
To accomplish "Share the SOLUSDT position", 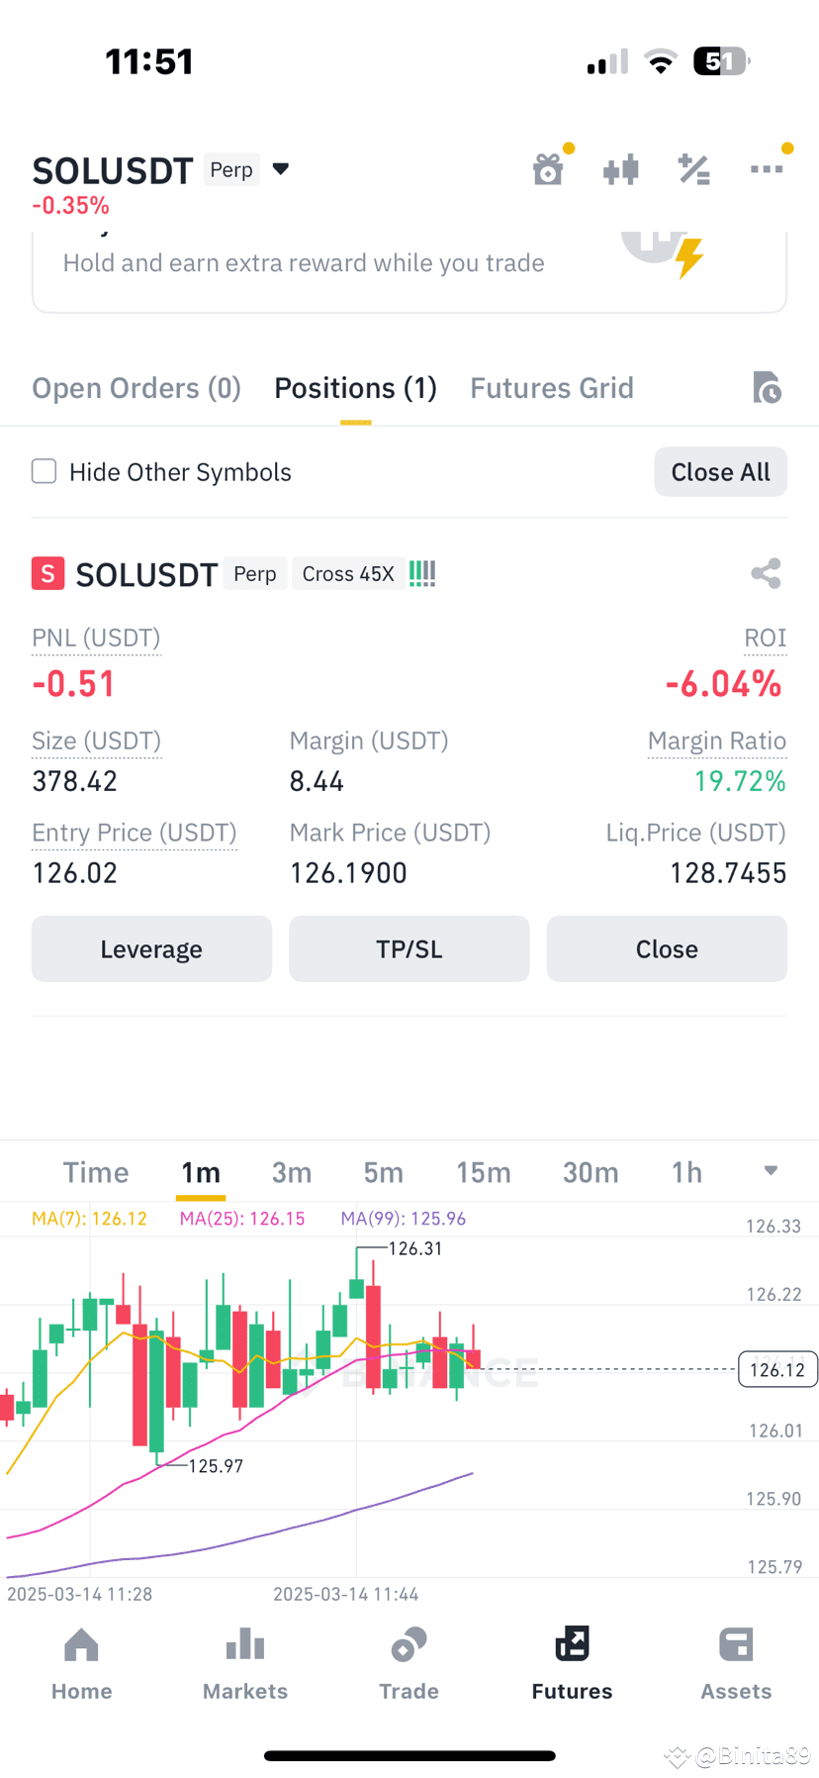I will (x=766, y=573).
